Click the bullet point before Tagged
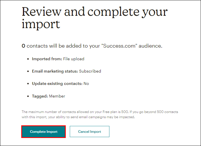The width and height of the screenshot is (201, 146). coord(28,96)
